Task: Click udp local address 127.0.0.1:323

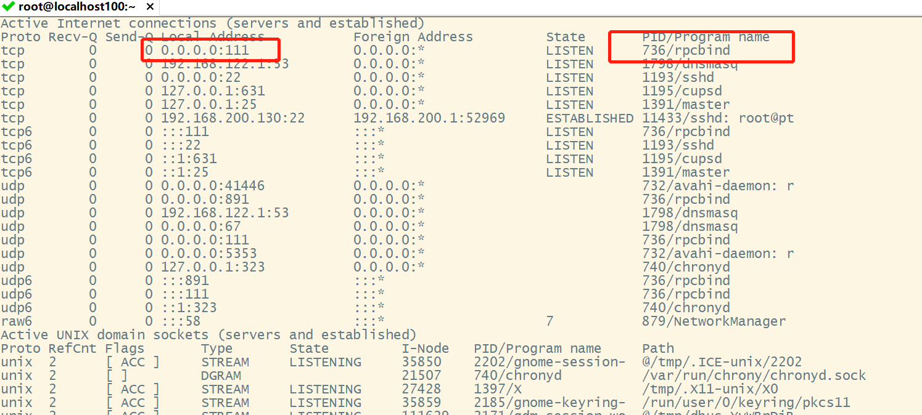Action: 213,267
